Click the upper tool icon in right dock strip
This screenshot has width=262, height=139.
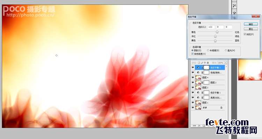(x=234, y=6)
